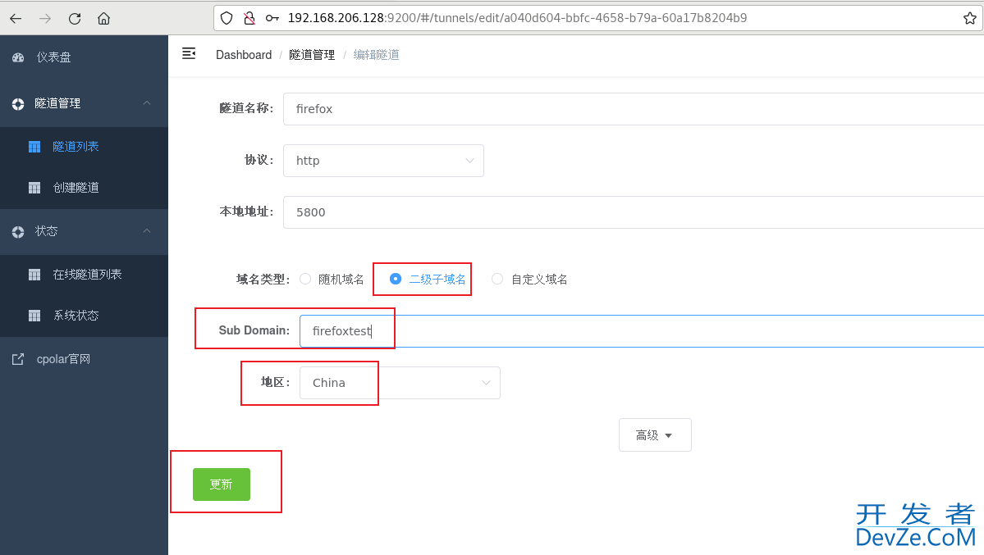Select 二级子域名 radio button
Screen dimensions: 984x555
tap(396, 279)
